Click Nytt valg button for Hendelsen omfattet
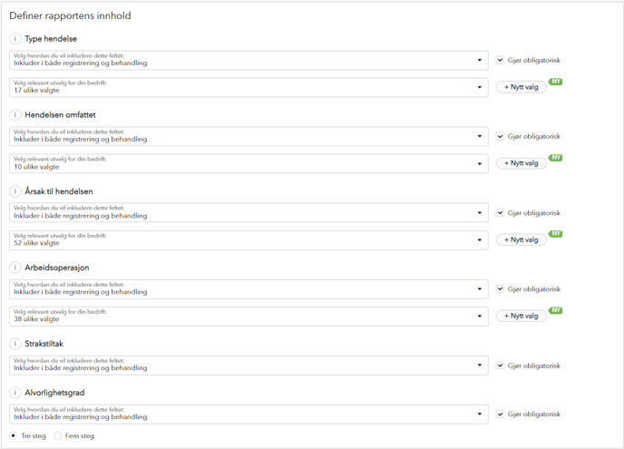This screenshot has width=624, height=449. tap(521, 163)
